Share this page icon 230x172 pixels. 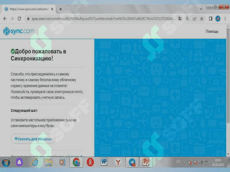(x=195, y=18)
